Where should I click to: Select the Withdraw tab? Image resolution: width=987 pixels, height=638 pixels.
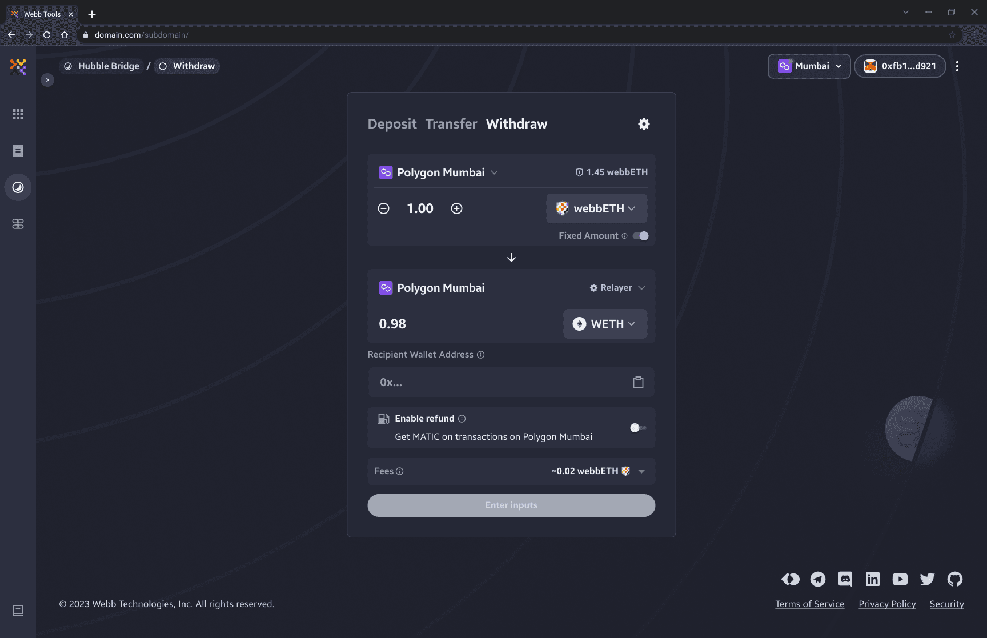coord(516,124)
